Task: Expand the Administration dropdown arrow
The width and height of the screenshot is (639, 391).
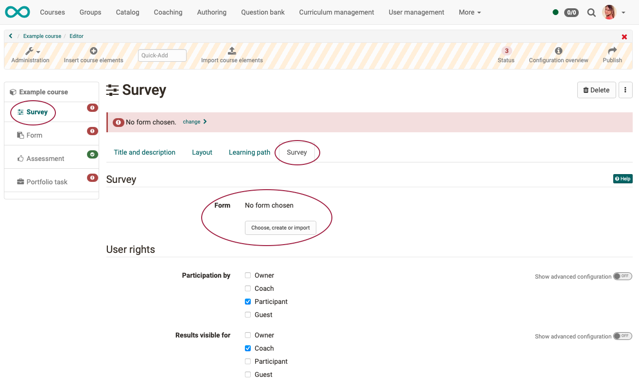Action: (38, 51)
